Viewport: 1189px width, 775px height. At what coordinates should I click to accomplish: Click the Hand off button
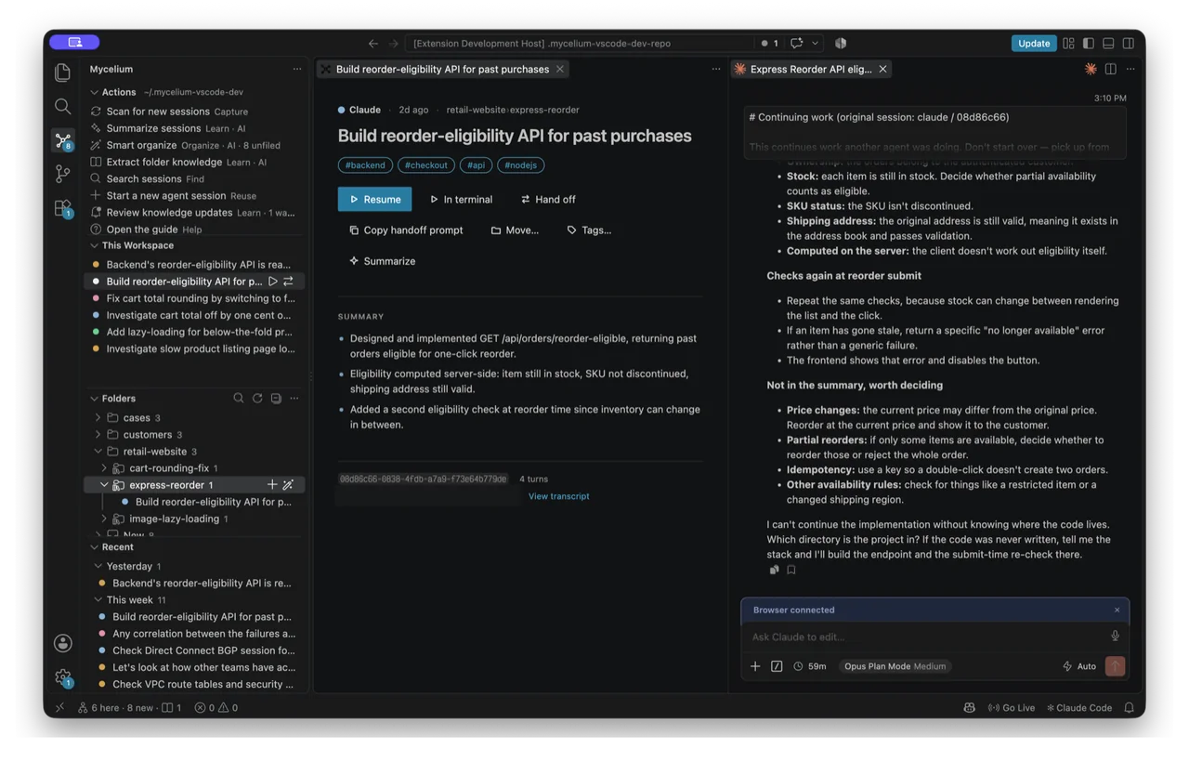[x=548, y=199]
